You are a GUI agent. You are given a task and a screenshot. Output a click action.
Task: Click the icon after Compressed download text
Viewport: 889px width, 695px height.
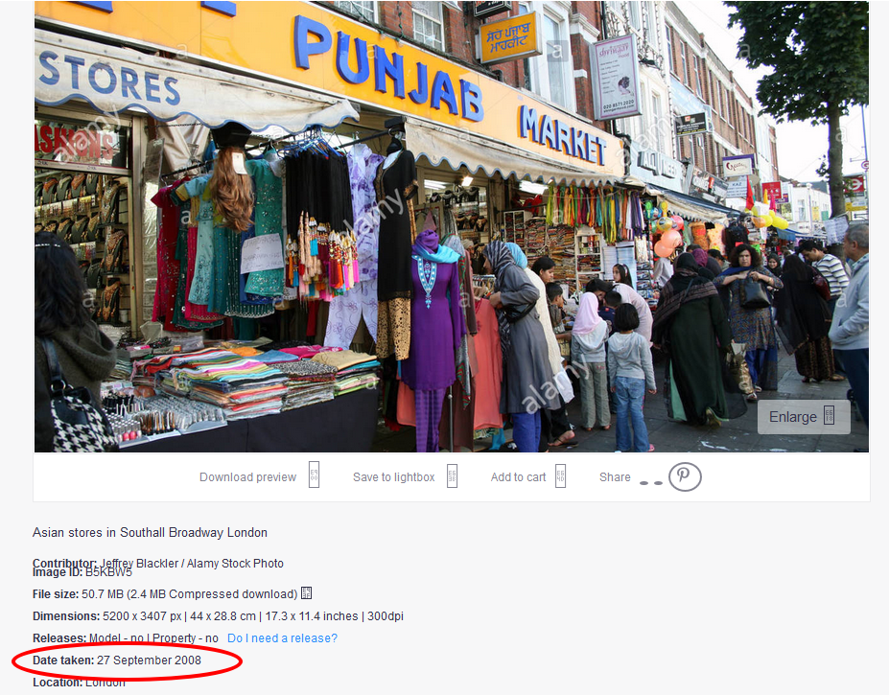click(x=307, y=594)
